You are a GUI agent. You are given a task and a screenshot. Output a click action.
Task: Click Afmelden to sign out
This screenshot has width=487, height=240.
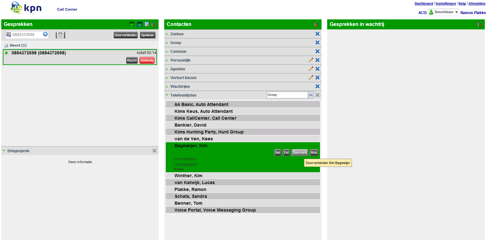(x=477, y=3)
